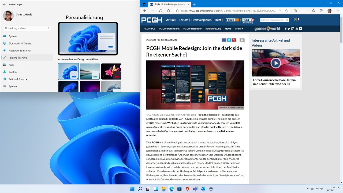Open the article comments count bubble
343x193 pixels.
tap(242, 40)
